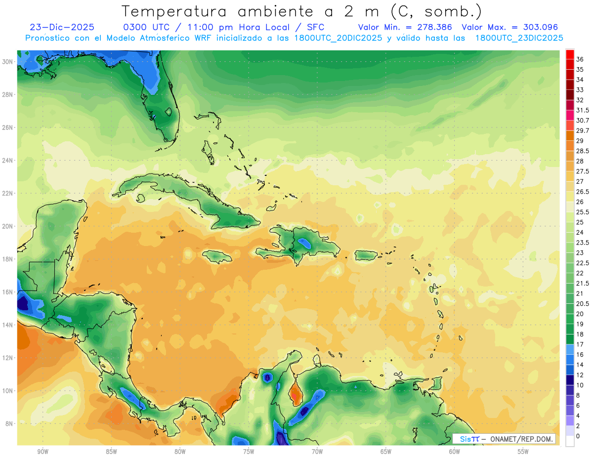Click the forecast date '23-Dic-2025'
Screen dimensions: 593x458
click(x=62, y=27)
